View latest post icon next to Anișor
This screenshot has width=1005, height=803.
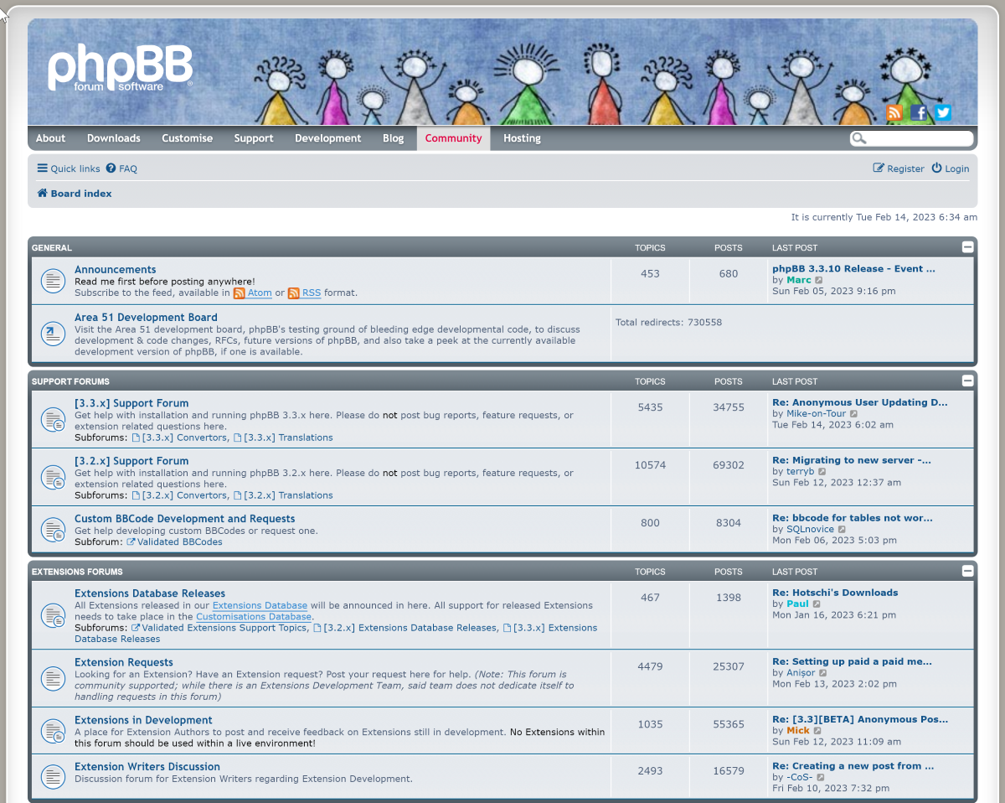tap(823, 673)
